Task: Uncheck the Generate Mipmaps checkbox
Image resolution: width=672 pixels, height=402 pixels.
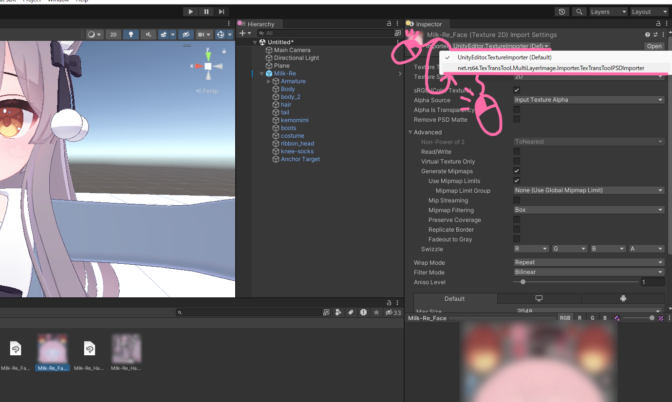Action: click(x=517, y=171)
